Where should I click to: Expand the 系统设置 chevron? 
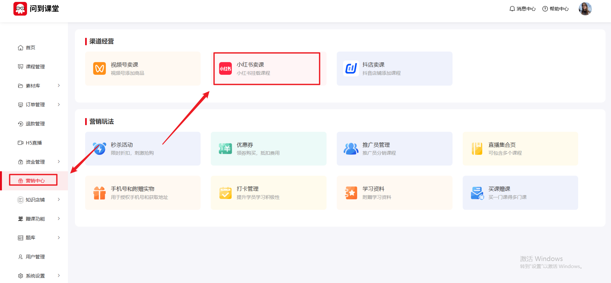pos(59,275)
